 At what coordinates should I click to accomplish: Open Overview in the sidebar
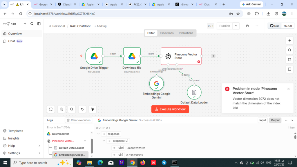tap(21, 34)
